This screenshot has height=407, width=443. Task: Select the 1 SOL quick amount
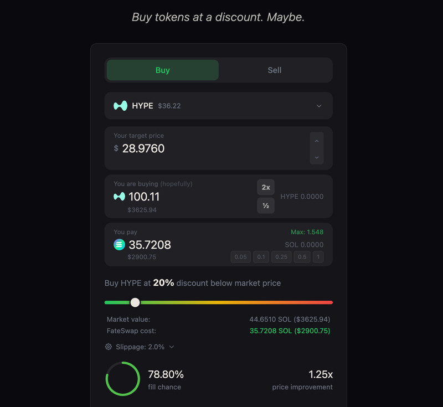point(320,257)
